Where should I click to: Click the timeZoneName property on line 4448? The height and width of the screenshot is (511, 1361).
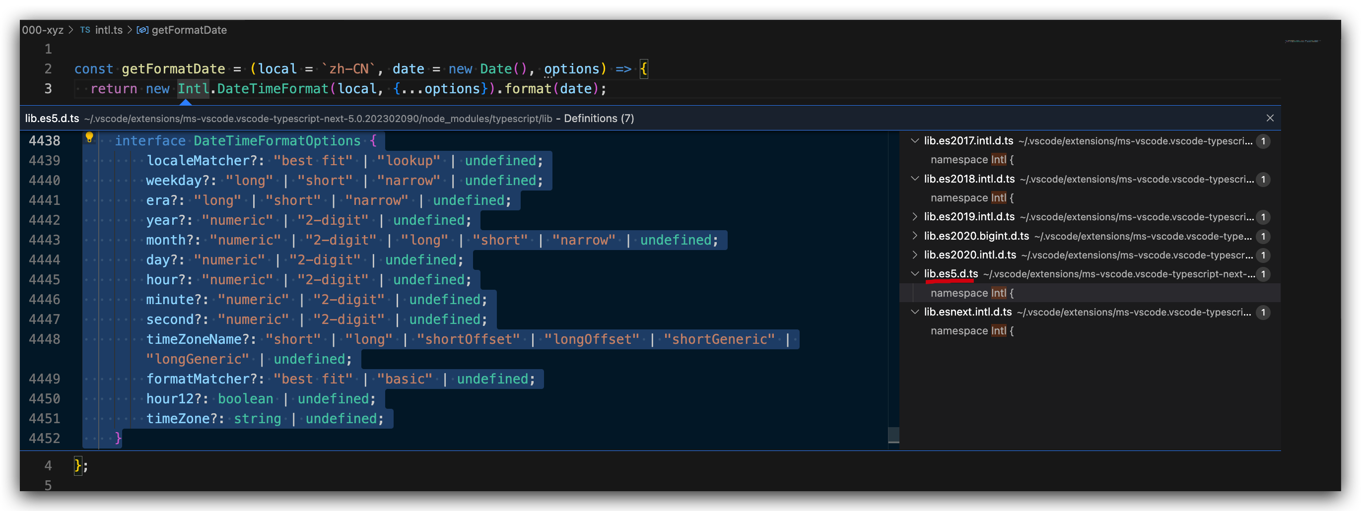pyautogui.click(x=194, y=339)
